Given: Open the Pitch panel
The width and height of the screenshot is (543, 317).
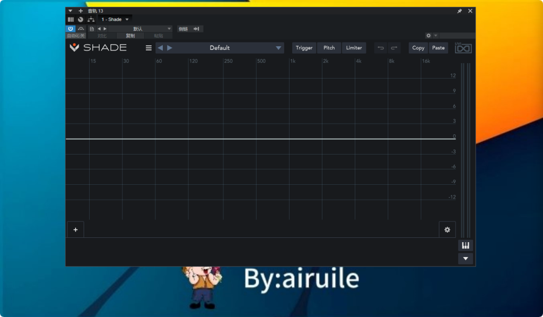Looking at the screenshot, I should pos(329,48).
